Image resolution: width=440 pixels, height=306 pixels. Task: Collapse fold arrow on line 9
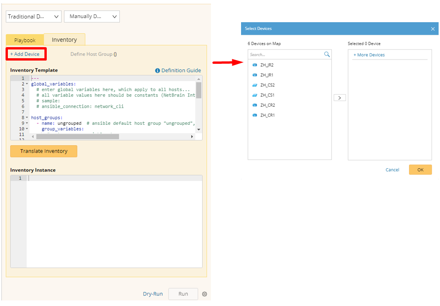tap(27, 123)
